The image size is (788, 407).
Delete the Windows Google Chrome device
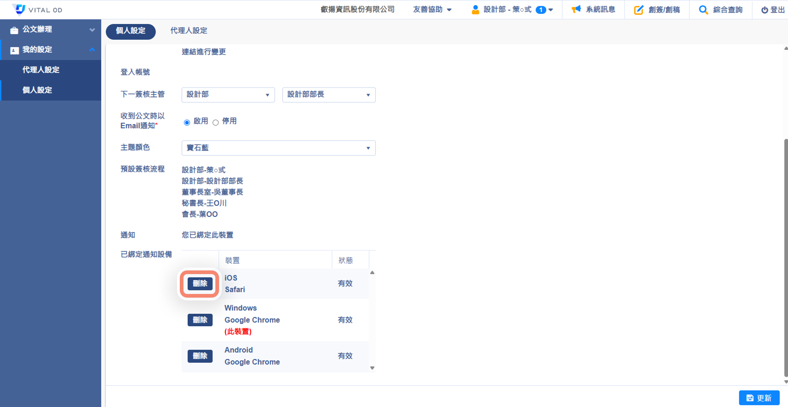click(x=200, y=320)
